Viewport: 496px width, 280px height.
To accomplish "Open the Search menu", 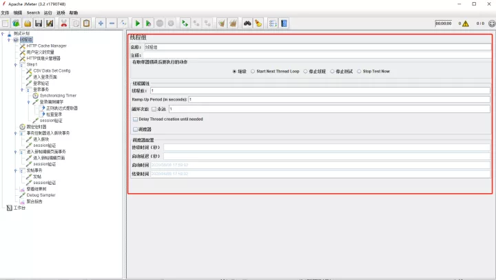I will click(x=33, y=12).
